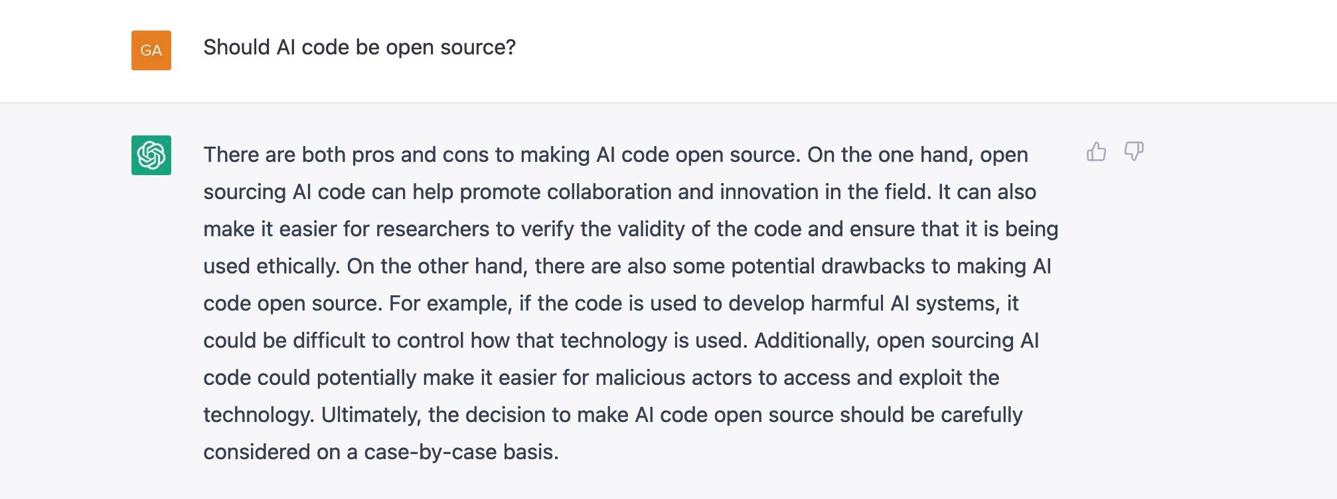Click the GA initials inside the avatar square
The image size is (1337, 499).
[x=151, y=50]
